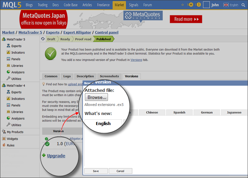
Task: Click the MetaTrader 4 sidebar icon
Action: coord(4,85)
